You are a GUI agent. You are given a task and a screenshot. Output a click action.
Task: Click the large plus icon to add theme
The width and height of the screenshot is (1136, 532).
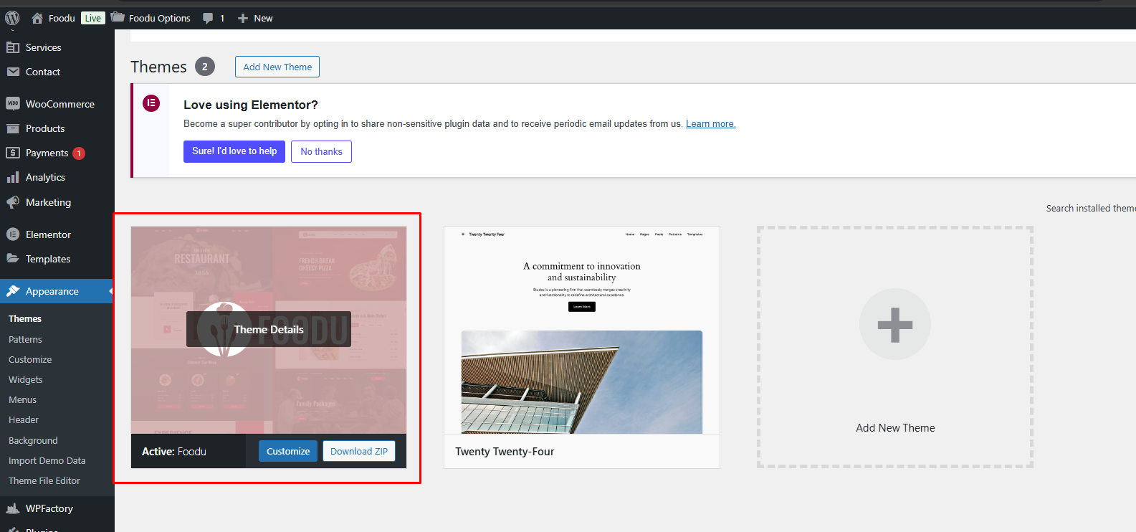click(894, 325)
